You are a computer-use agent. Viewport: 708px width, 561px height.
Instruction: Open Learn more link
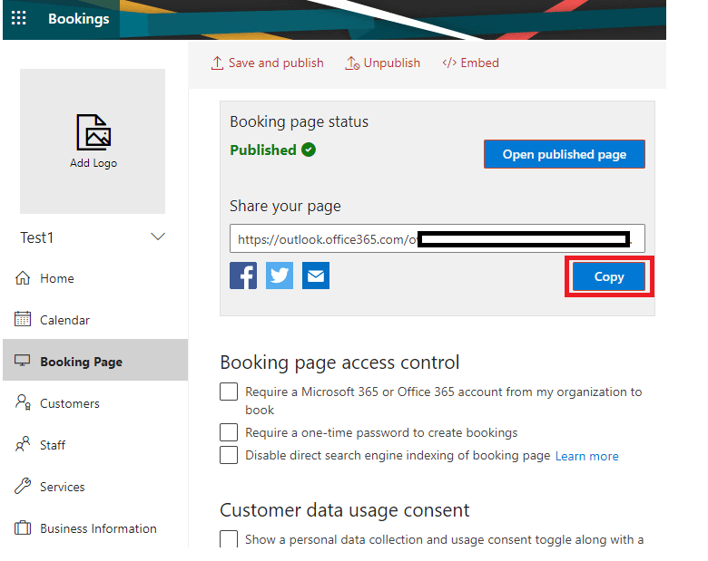[586, 456]
